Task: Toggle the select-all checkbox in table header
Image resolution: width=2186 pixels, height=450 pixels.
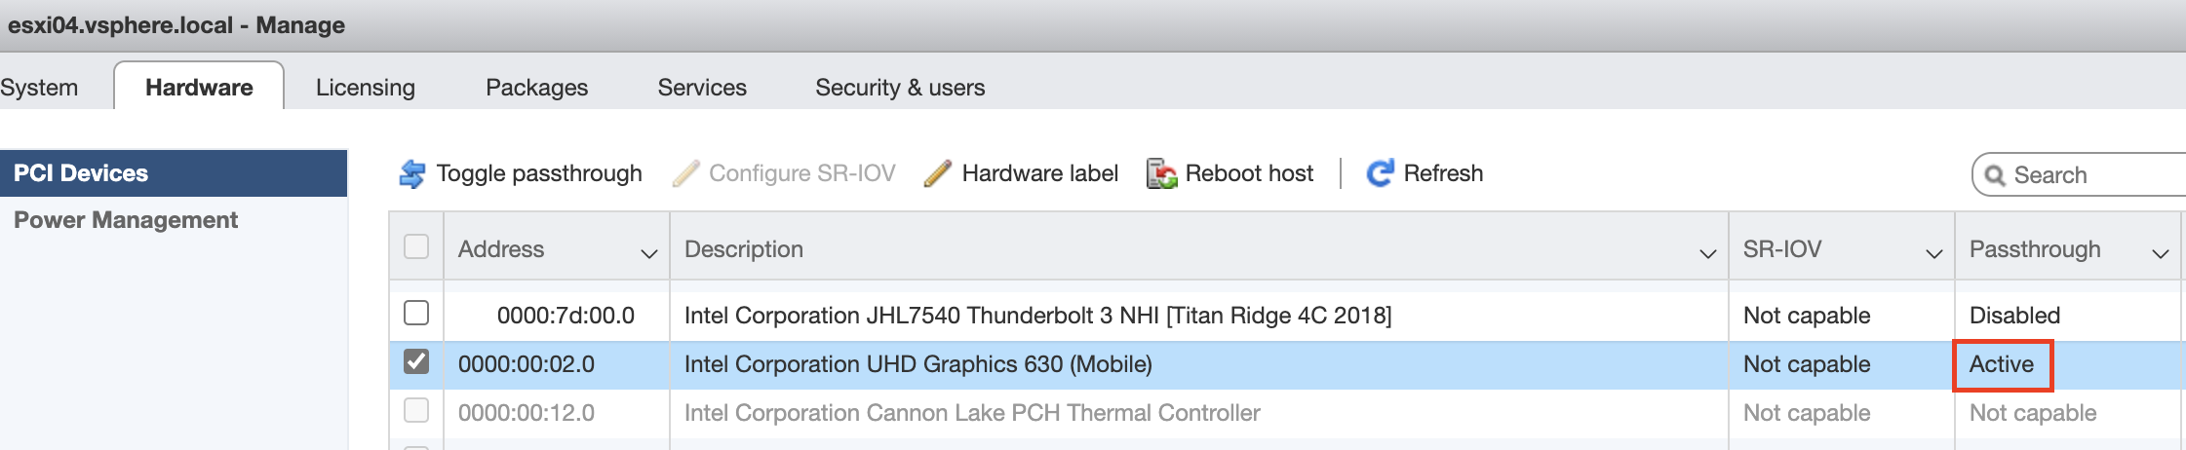Action: click(416, 246)
